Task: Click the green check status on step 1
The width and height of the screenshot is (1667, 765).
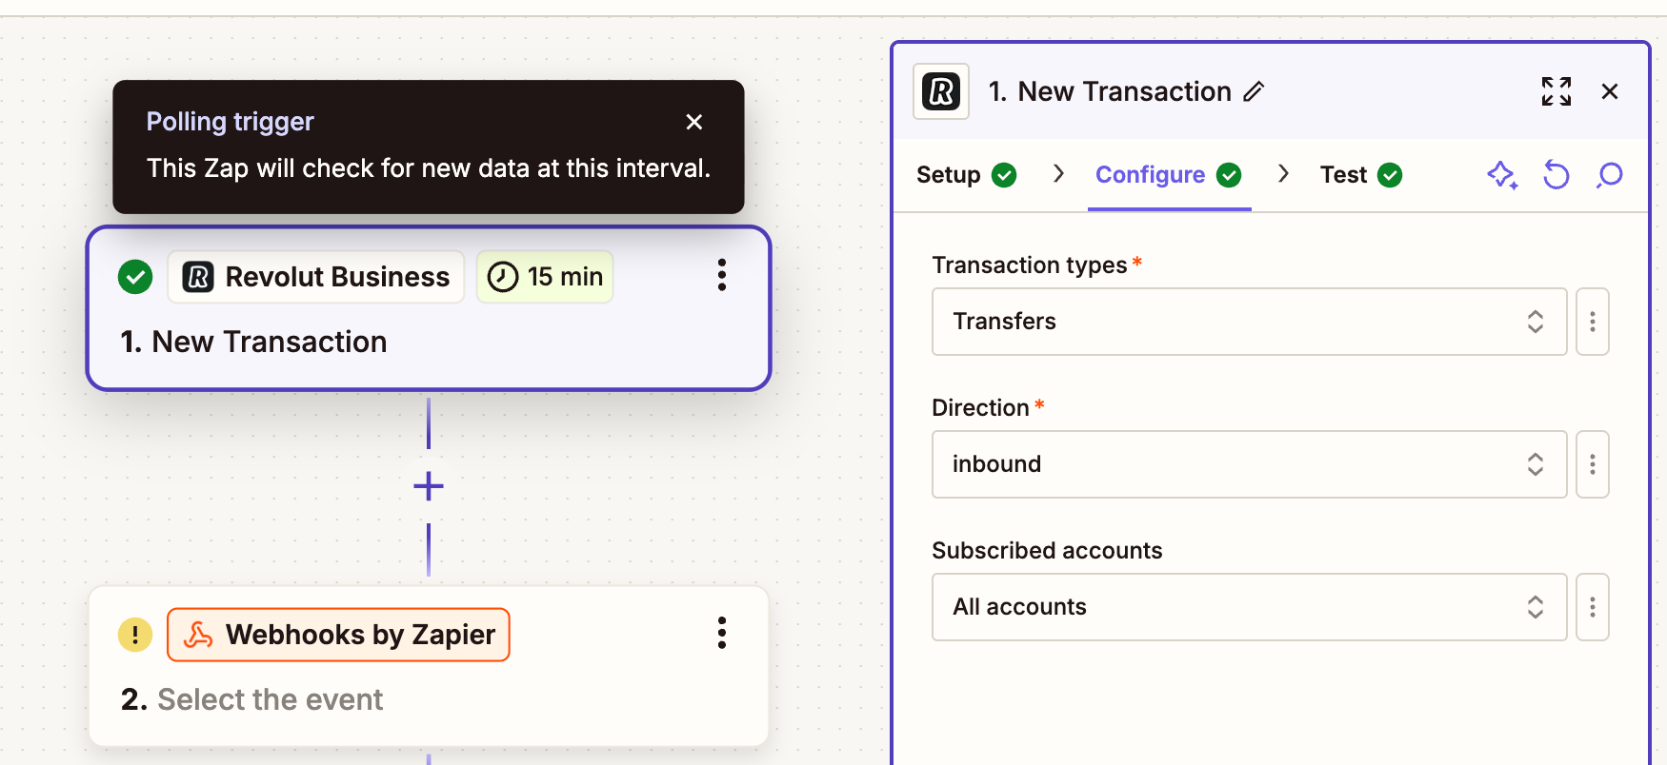Action: pyautogui.click(x=135, y=277)
